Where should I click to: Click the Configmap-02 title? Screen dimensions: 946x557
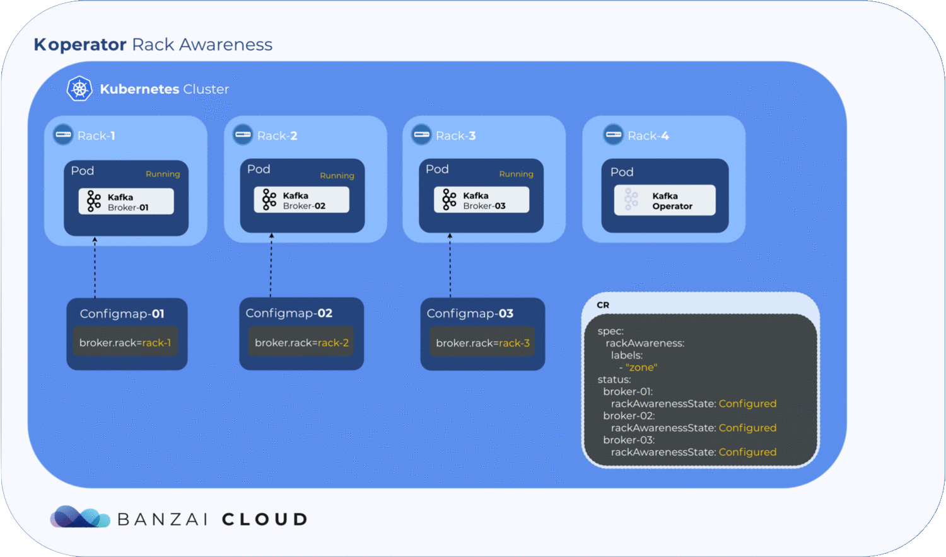[289, 313]
